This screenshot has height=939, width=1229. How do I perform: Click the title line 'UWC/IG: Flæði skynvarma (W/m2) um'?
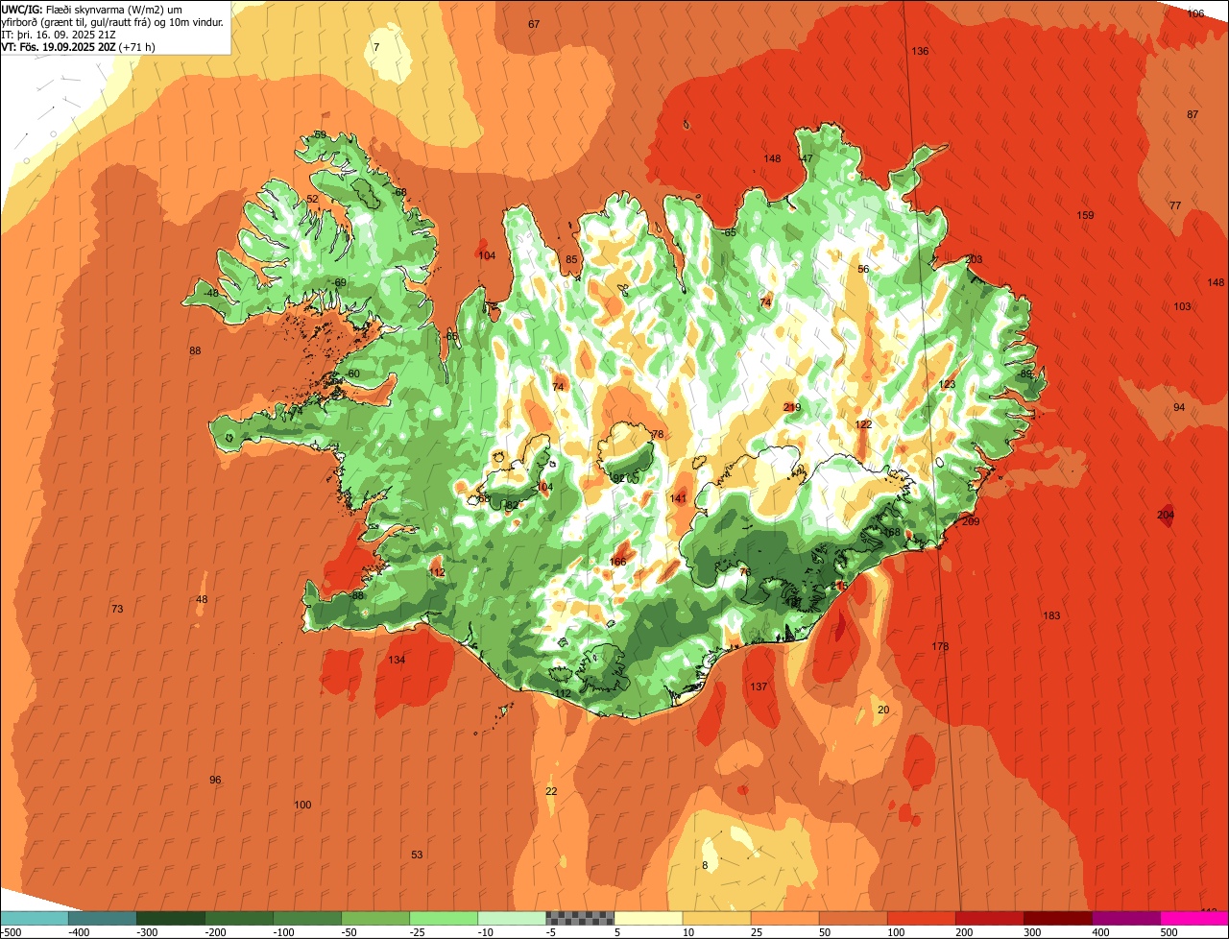93,9
